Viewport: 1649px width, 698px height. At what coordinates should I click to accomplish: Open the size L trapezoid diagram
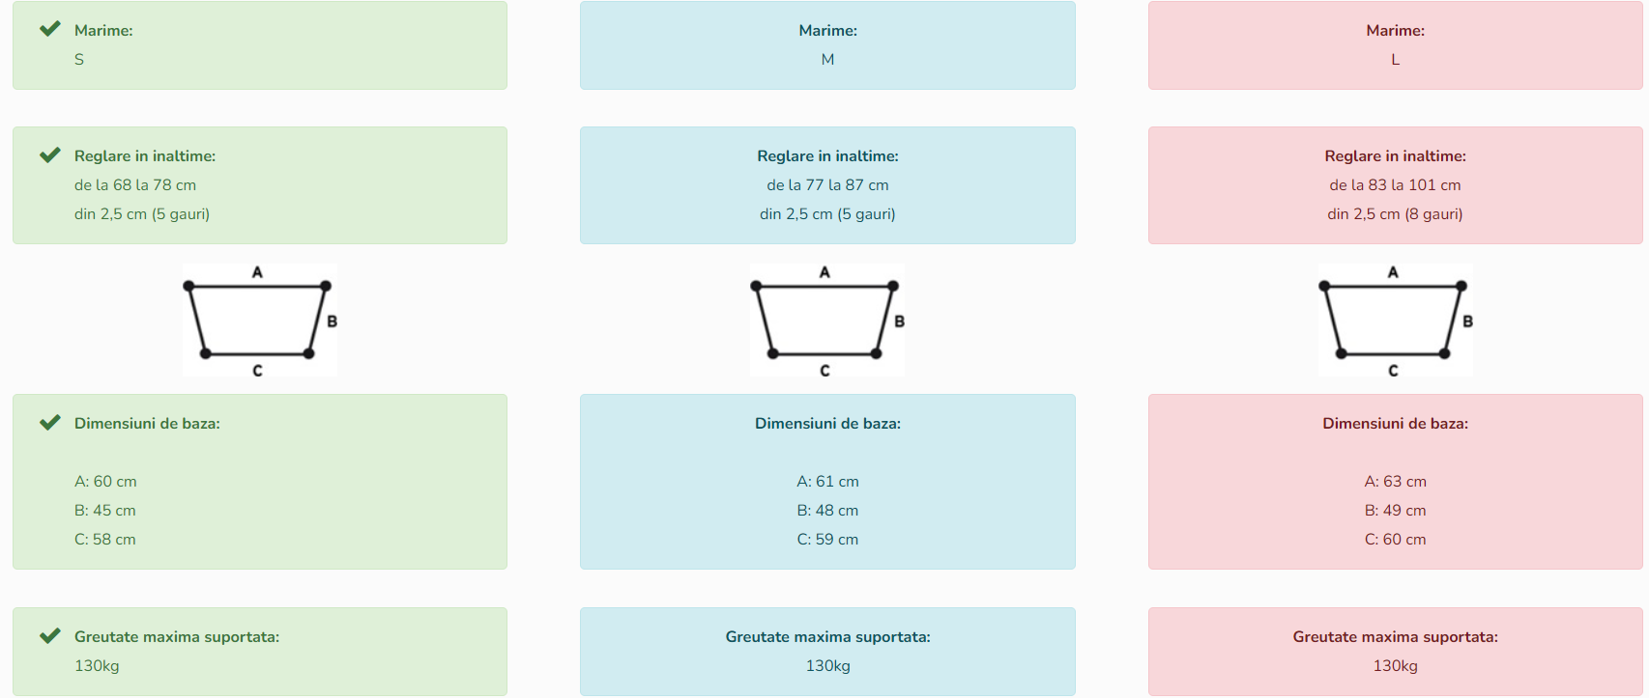coord(1396,321)
